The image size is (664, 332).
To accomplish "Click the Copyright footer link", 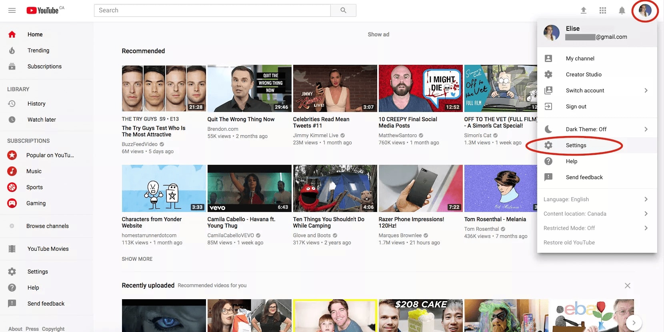I will pyautogui.click(x=53, y=329).
